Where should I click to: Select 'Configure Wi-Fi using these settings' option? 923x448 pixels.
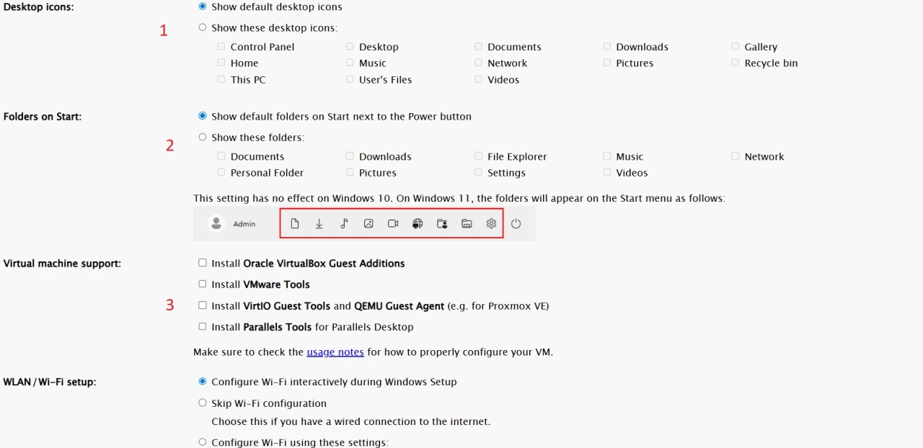pyautogui.click(x=203, y=442)
